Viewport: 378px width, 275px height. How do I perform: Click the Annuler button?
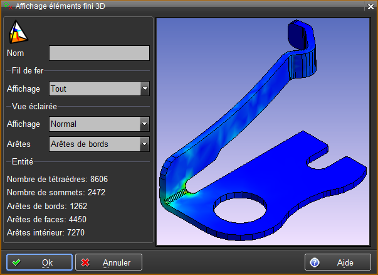point(108,262)
